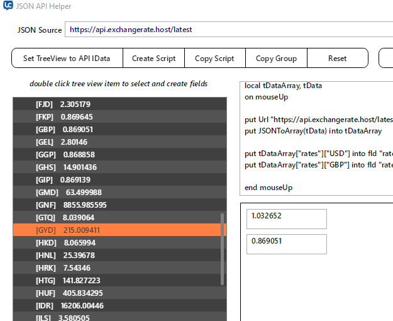Screen dimensions: 393x321
Task: Click the Create Script button
Action: [x=153, y=59]
